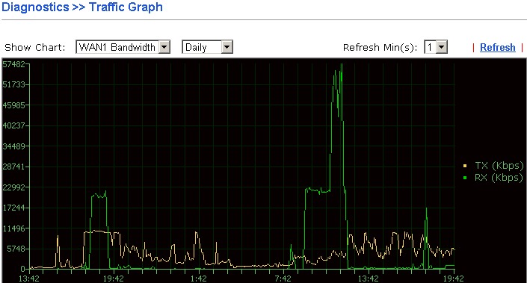Click the green RX (Kbps) legend swatch

(465, 178)
